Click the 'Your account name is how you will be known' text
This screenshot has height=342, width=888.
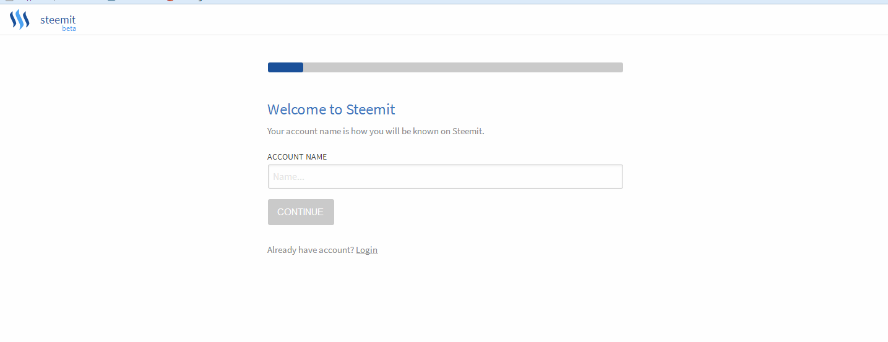coord(376,131)
